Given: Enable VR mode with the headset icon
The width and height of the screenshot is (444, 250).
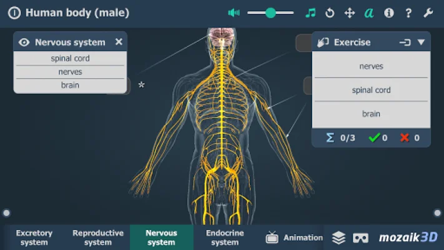Looking at the screenshot, I should [360, 237].
